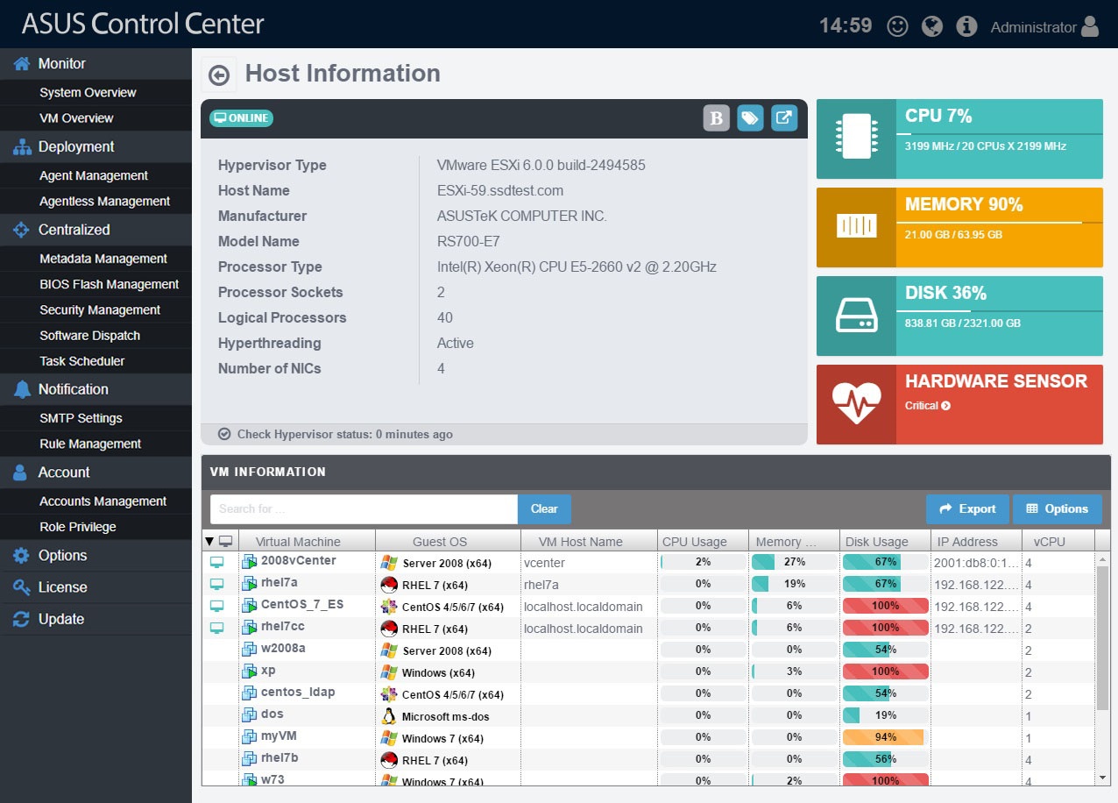1118x803 pixels.
Task: Click the smiley status icon in header
Action: pyautogui.click(x=896, y=25)
